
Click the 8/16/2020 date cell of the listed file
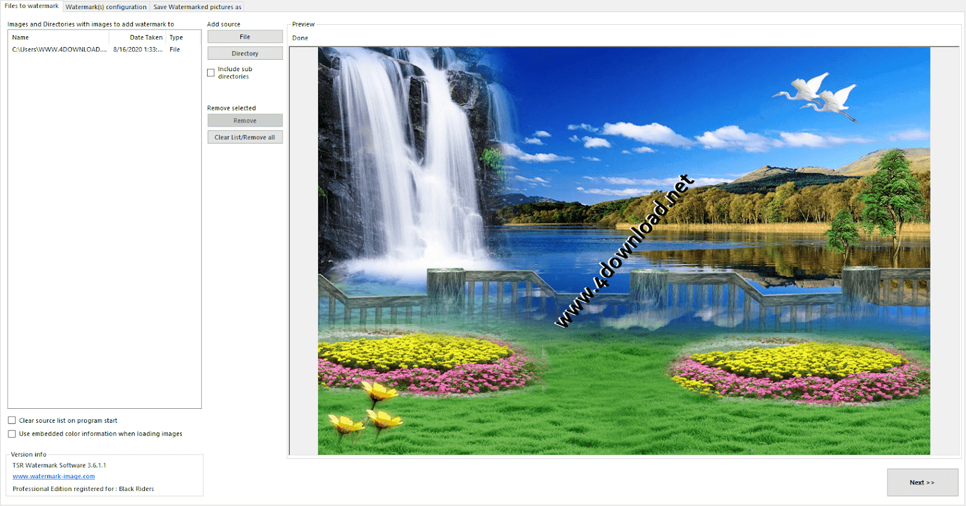(x=138, y=49)
